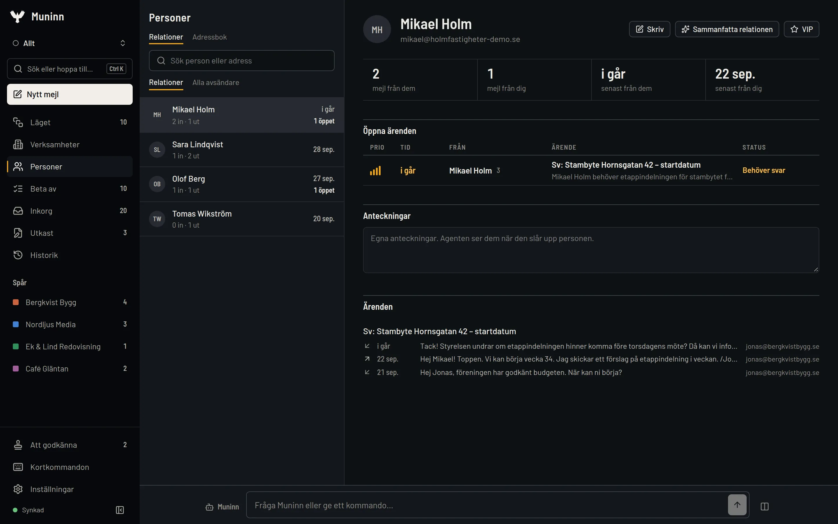Go to the Beta av list
This screenshot has width=838, height=524.
tap(70, 189)
